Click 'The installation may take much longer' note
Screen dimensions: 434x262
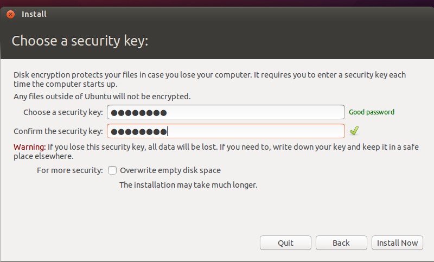[x=188, y=185]
